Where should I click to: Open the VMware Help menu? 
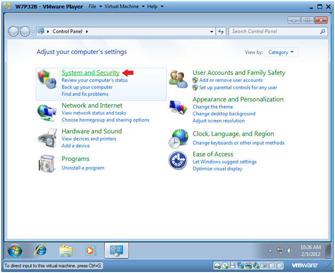tap(155, 6)
